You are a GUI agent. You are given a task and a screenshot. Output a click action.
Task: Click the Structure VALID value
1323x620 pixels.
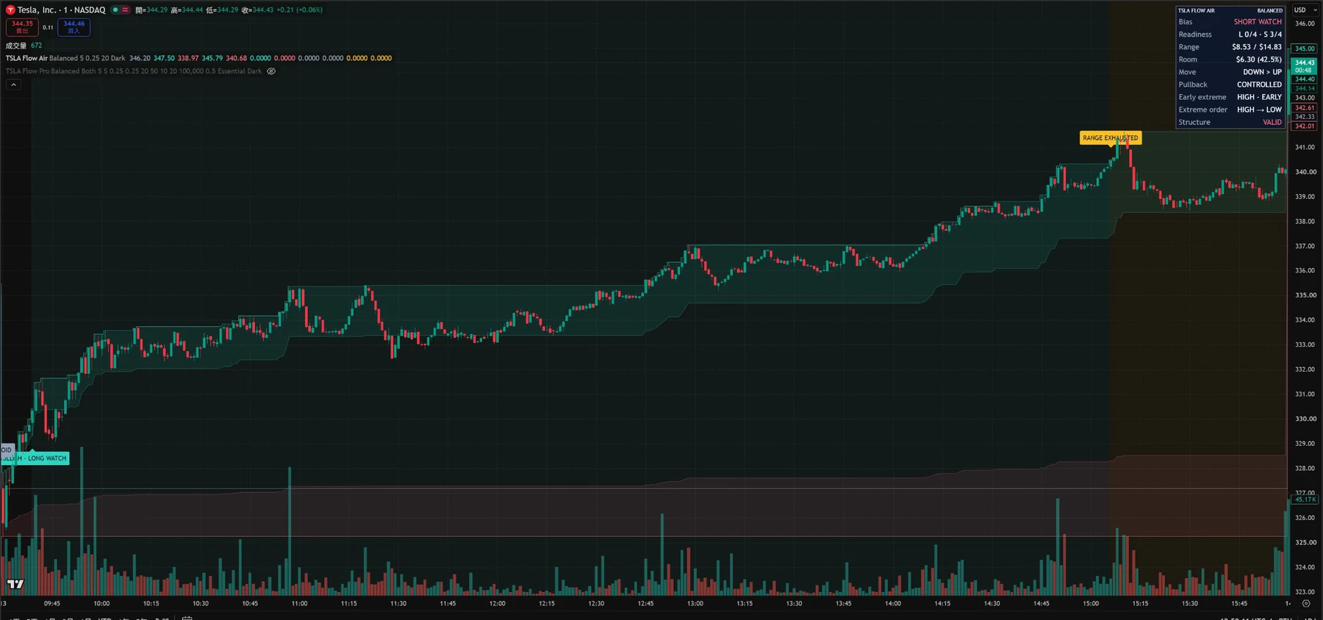pos(1272,123)
